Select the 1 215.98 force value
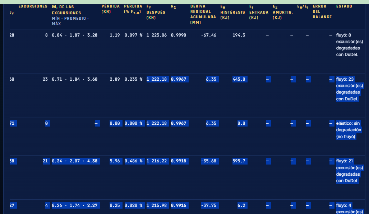This screenshot has width=369, height=214. click(x=157, y=205)
